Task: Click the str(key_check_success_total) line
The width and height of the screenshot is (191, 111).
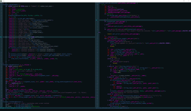Action: 33,46
